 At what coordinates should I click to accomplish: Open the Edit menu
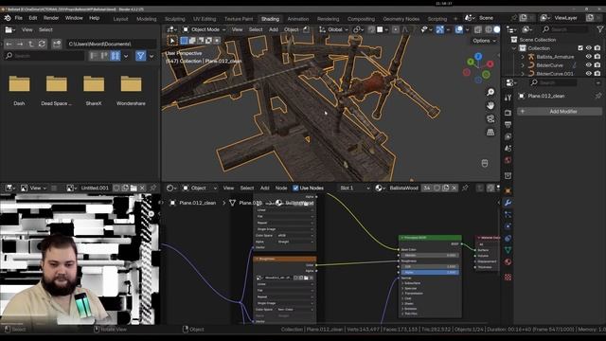click(x=33, y=18)
